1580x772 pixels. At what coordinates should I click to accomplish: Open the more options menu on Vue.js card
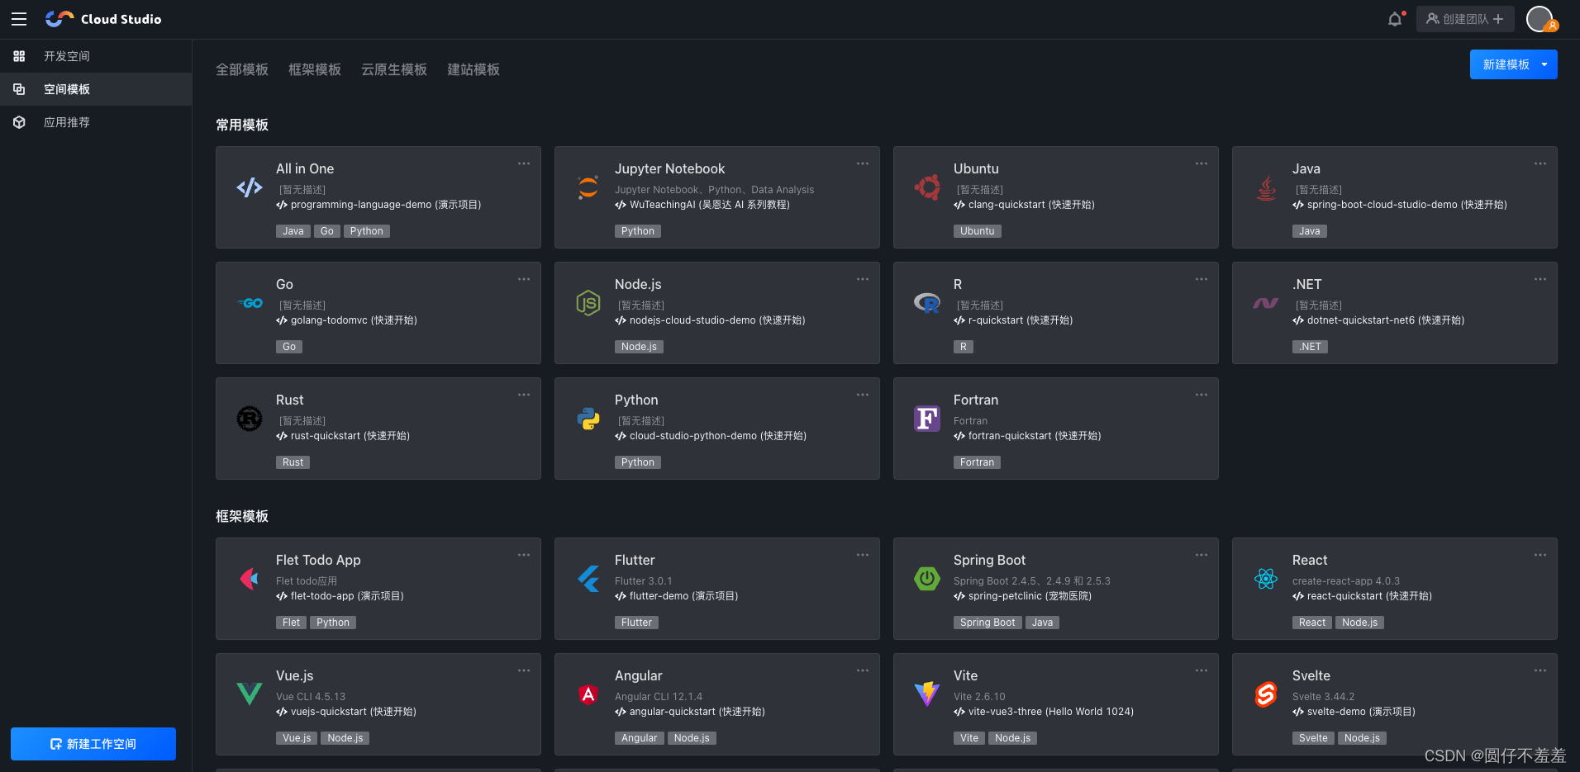pyautogui.click(x=524, y=670)
